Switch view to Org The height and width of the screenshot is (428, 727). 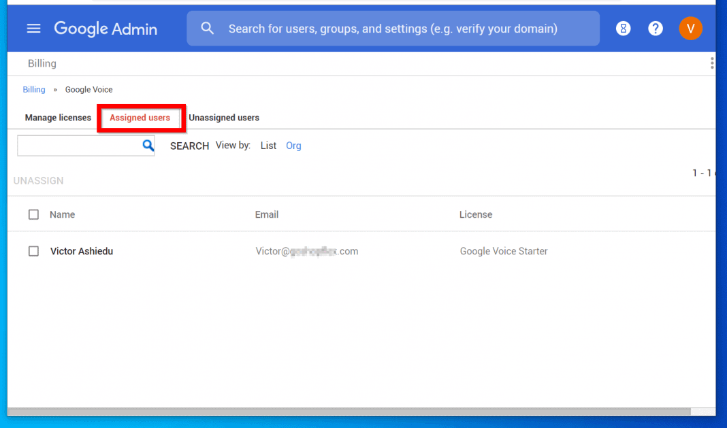point(293,145)
